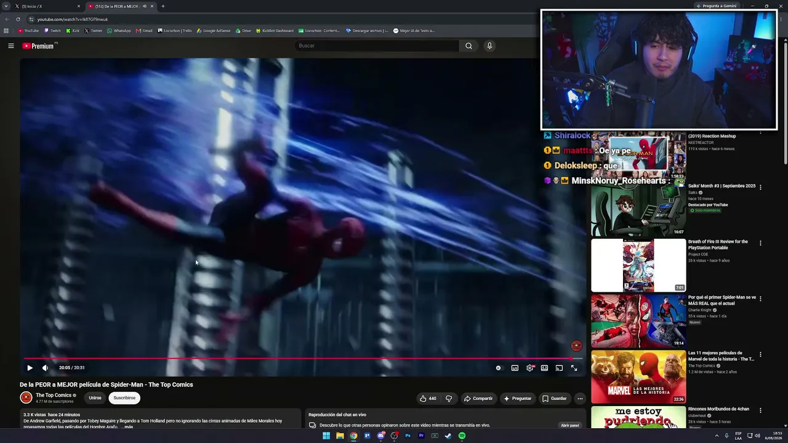The height and width of the screenshot is (443, 788).
Task: Click the Compartir share button
Action: (x=478, y=398)
